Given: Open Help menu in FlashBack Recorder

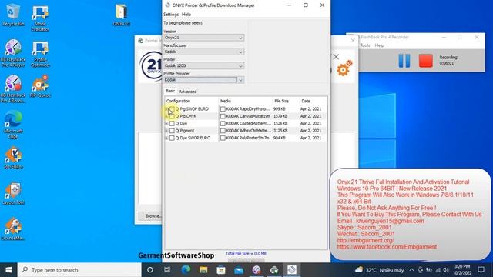Looking at the screenshot, I should [379, 45].
